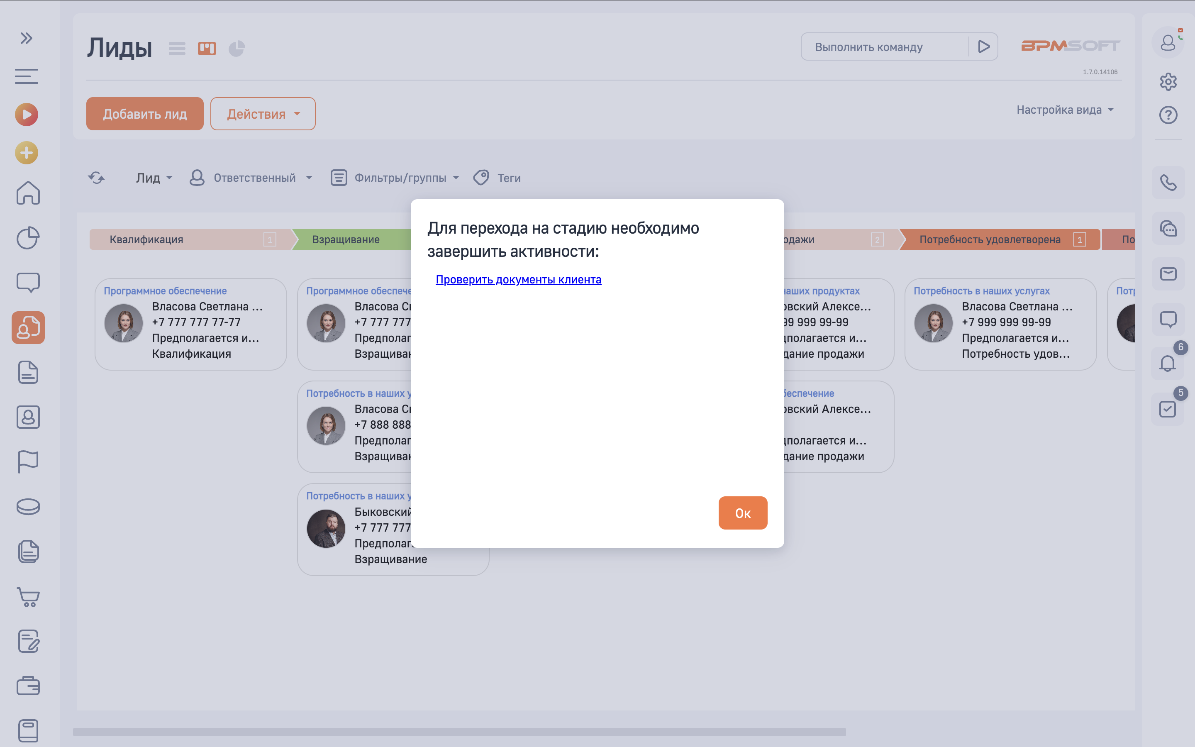Refresh the leads list with the reload icon
This screenshot has width=1195, height=747.
[x=97, y=177]
